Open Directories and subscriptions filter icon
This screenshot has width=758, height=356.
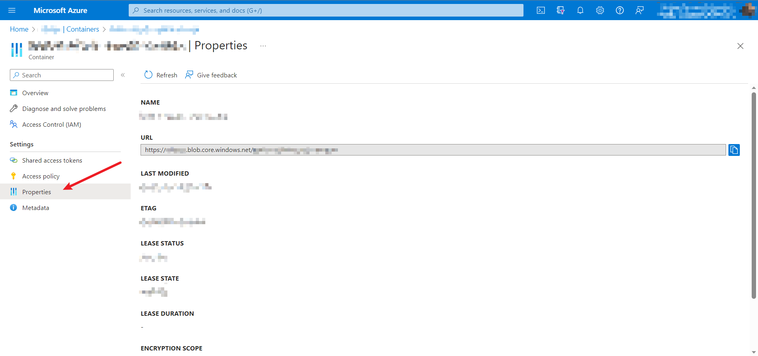[x=560, y=10]
